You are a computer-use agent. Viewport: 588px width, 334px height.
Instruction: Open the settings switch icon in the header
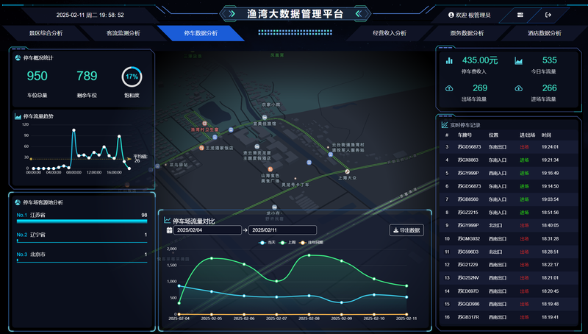coord(520,15)
